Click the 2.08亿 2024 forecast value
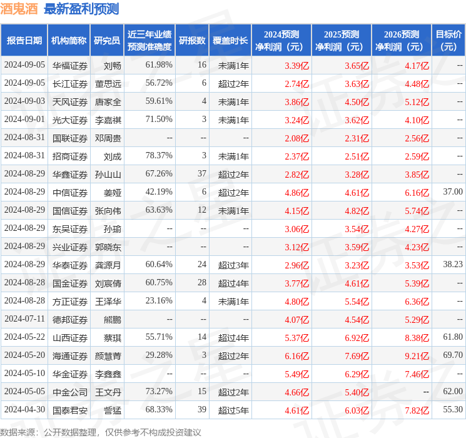The image size is (466, 438). click(297, 138)
